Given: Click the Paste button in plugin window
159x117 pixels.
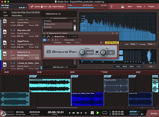Looking at the screenshot, I should (77, 43).
